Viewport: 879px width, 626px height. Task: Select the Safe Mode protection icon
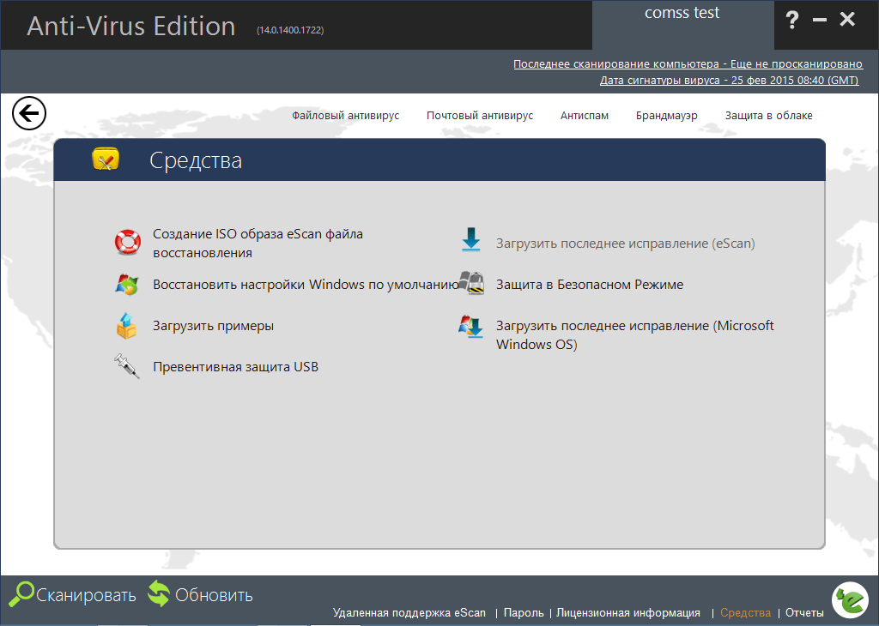point(470,284)
